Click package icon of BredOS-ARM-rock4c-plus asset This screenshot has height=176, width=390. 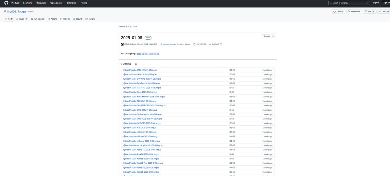point(124,145)
